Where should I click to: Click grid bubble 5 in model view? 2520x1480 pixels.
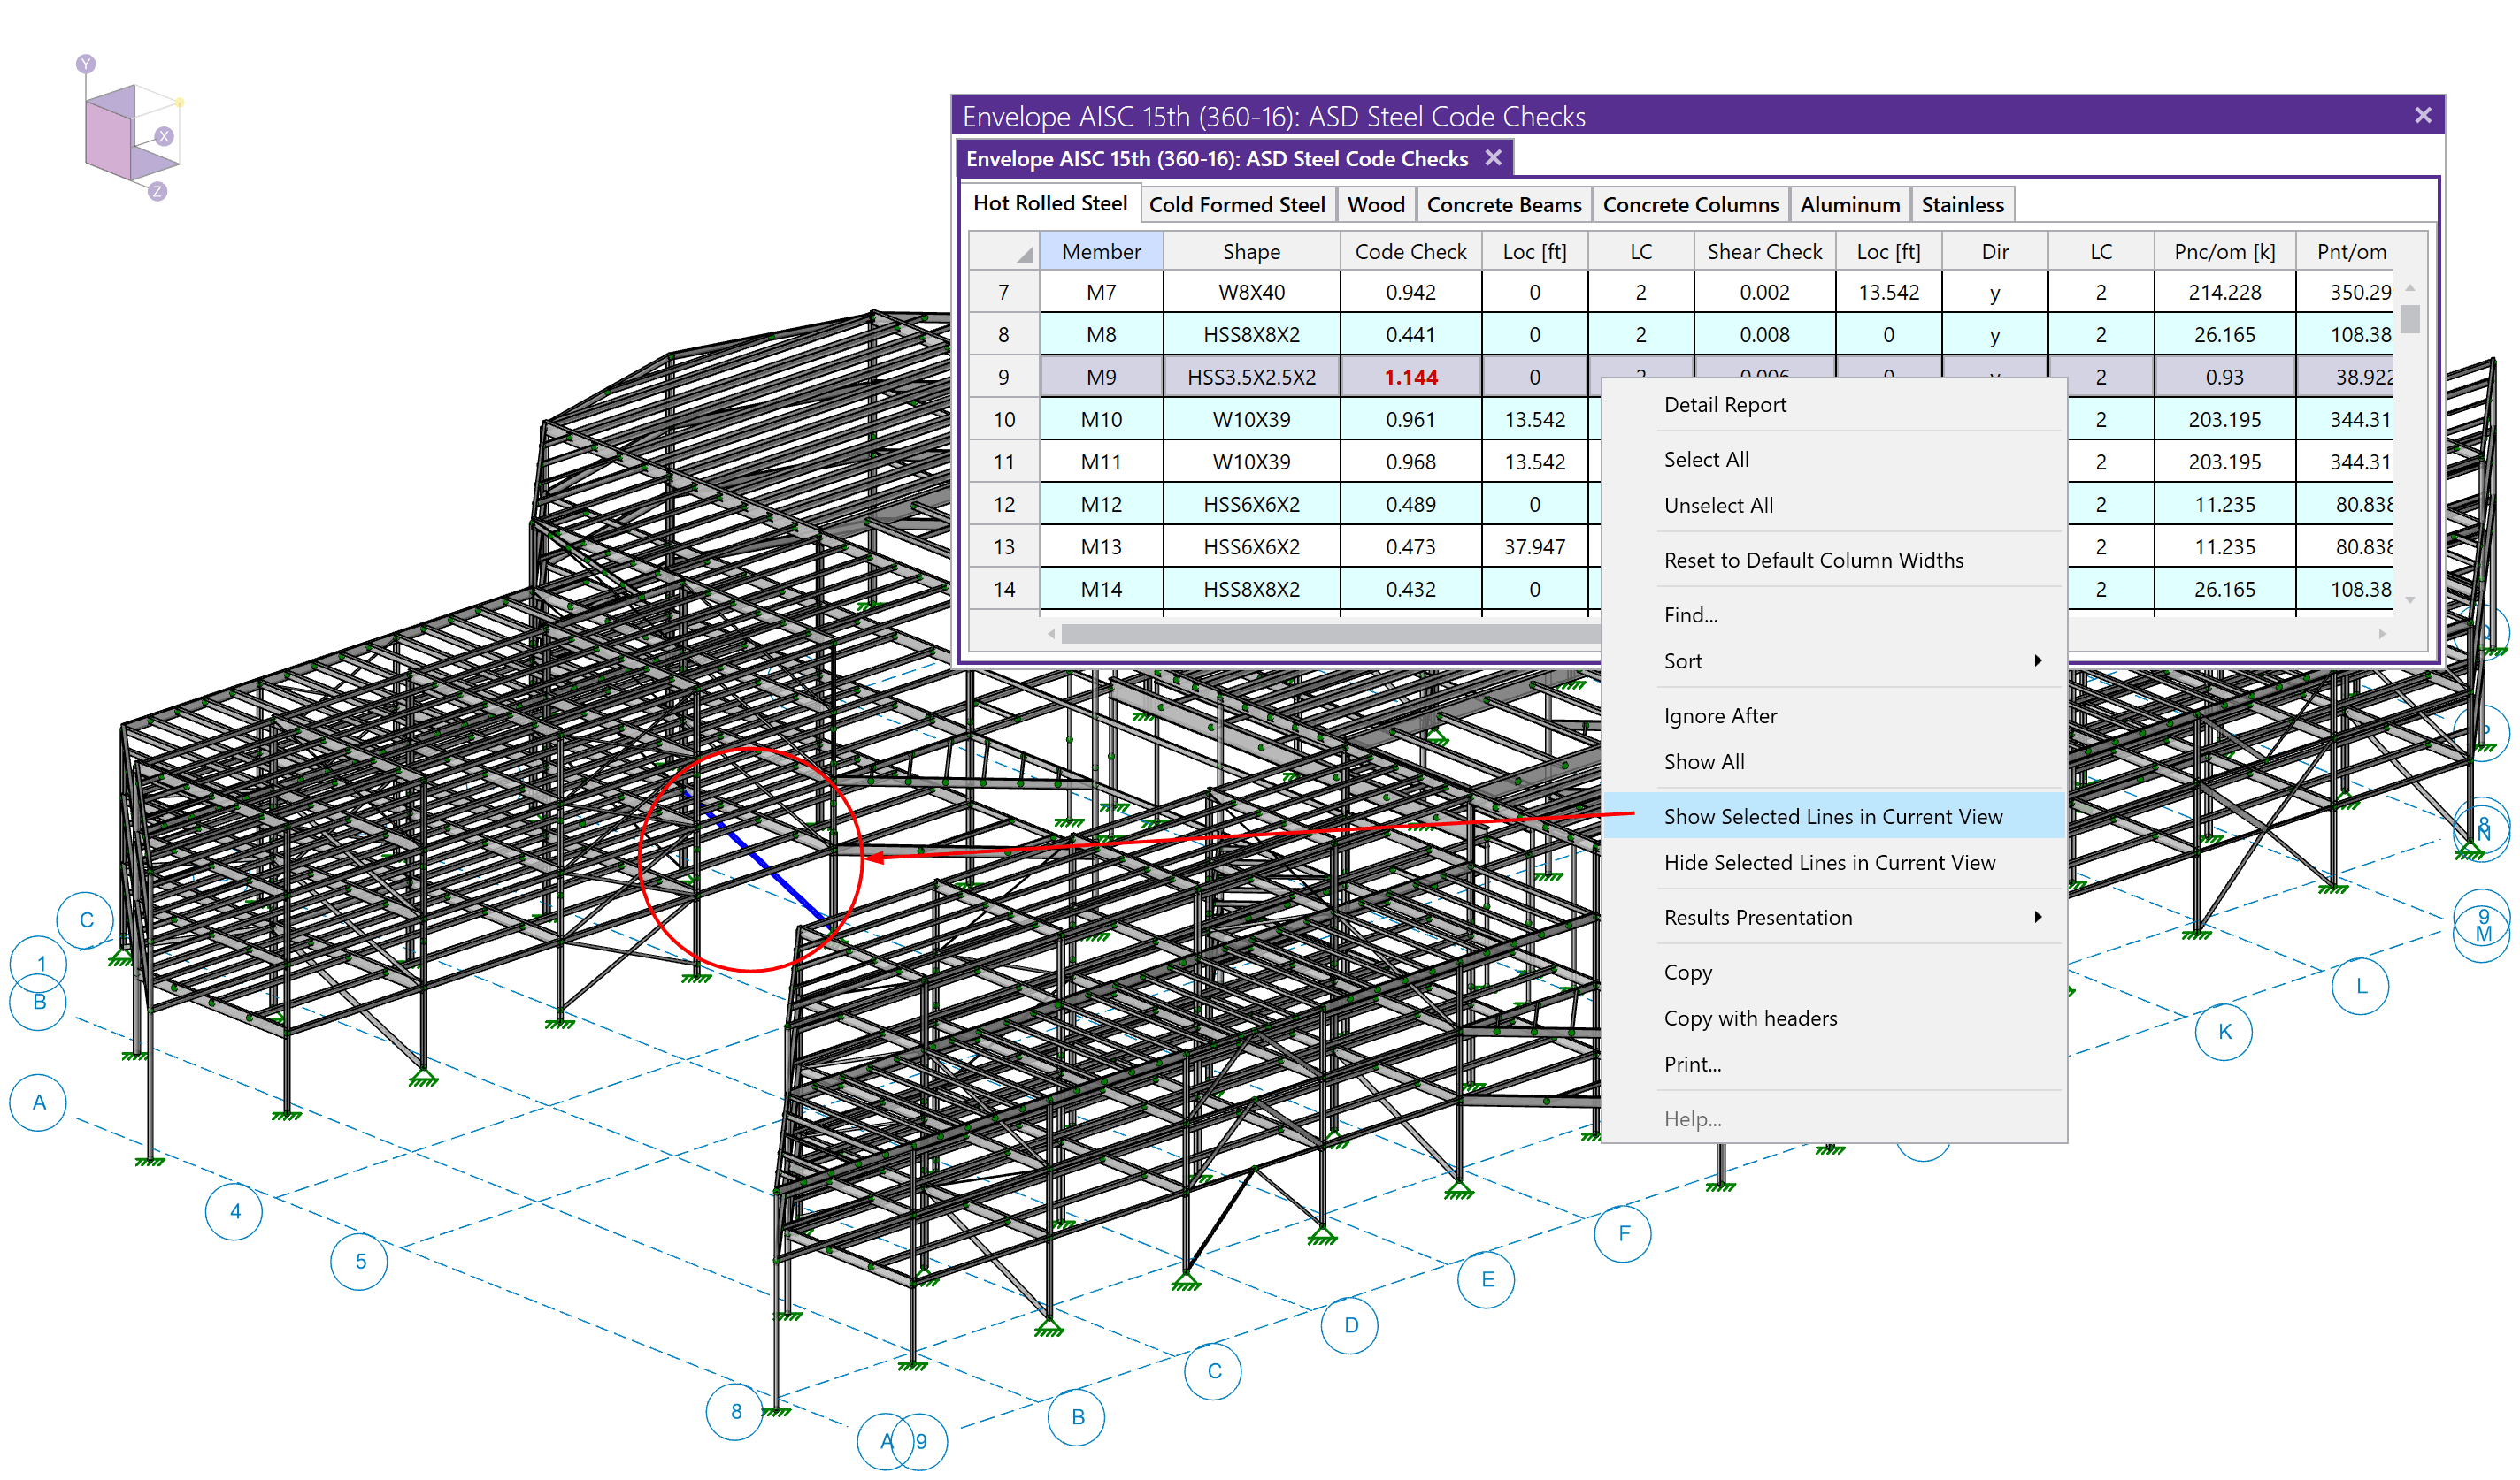pyautogui.click(x=360, y=1261)
